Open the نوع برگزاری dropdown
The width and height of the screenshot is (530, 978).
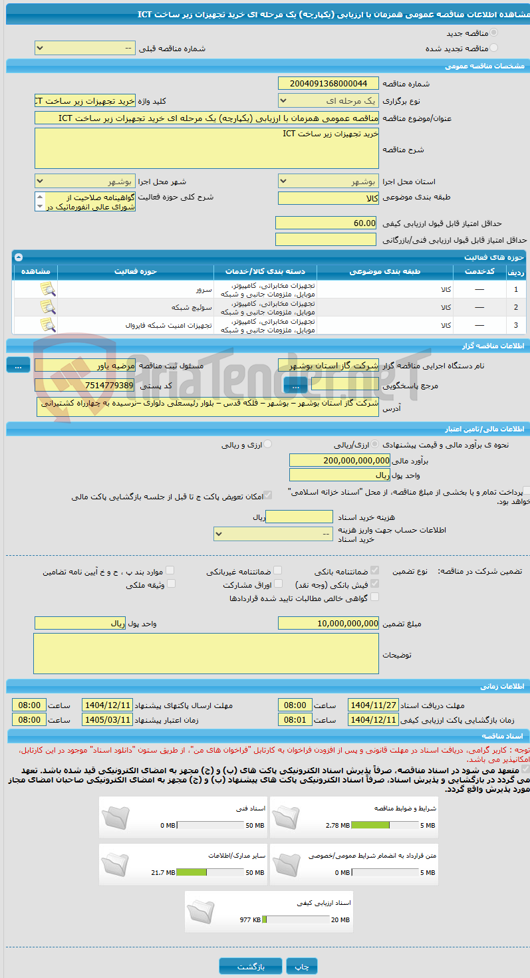click(x=329, y=101)
